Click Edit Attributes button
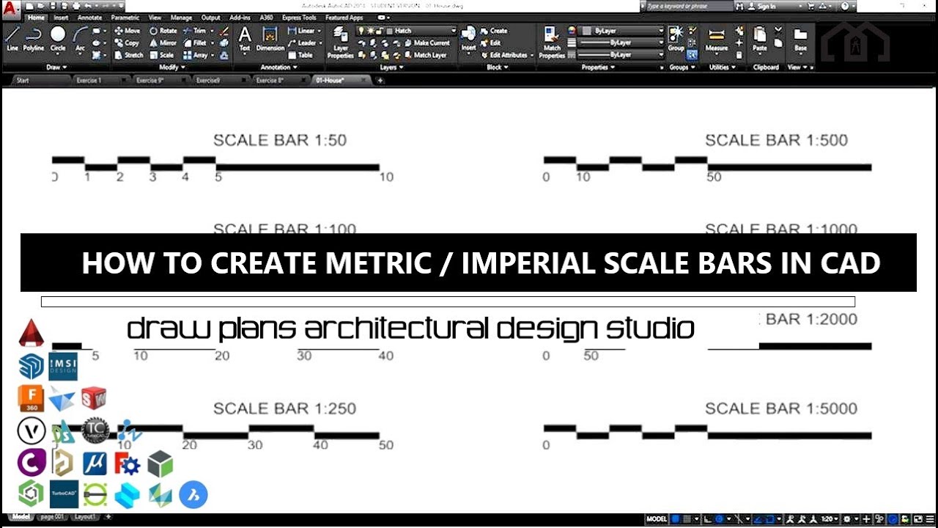 507,55
